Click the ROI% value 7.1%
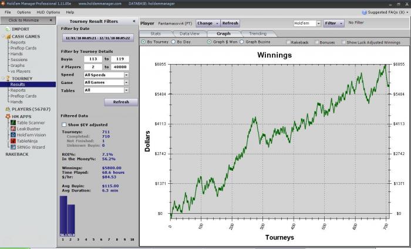The height and width of the screenshot is (249, 411). point(107,154)
